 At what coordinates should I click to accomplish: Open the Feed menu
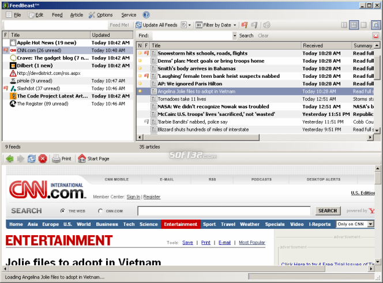click(x=57, y=15)
